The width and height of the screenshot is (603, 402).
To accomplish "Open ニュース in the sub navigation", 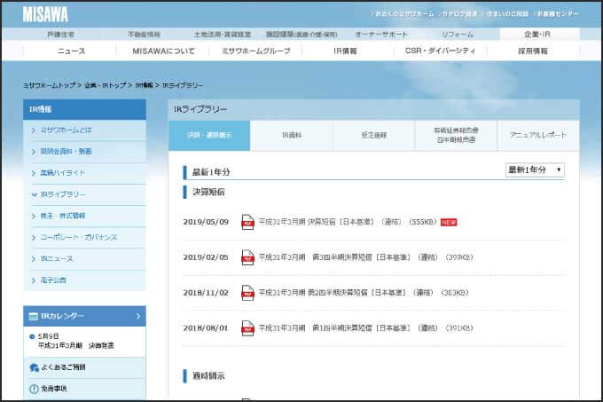I will tap(71, 51).
